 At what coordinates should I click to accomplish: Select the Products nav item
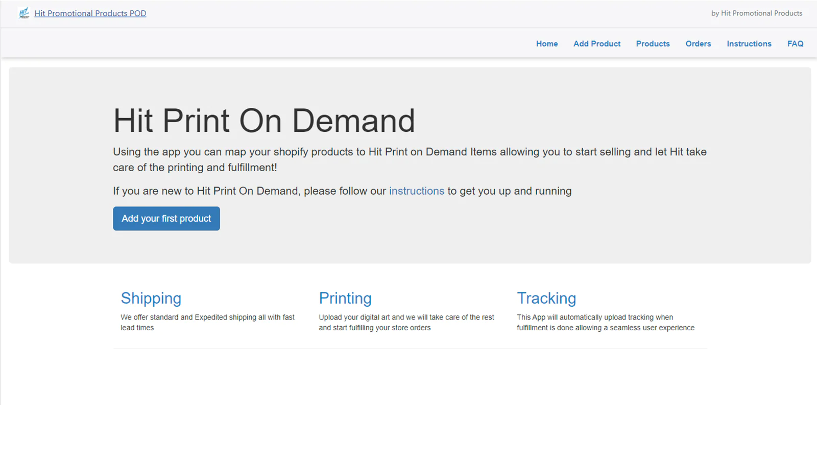point(653,44)
